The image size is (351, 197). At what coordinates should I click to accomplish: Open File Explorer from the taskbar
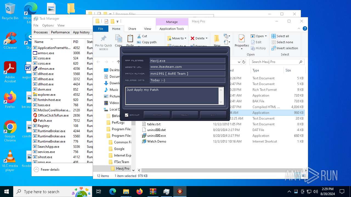click(x=126, y=192)
